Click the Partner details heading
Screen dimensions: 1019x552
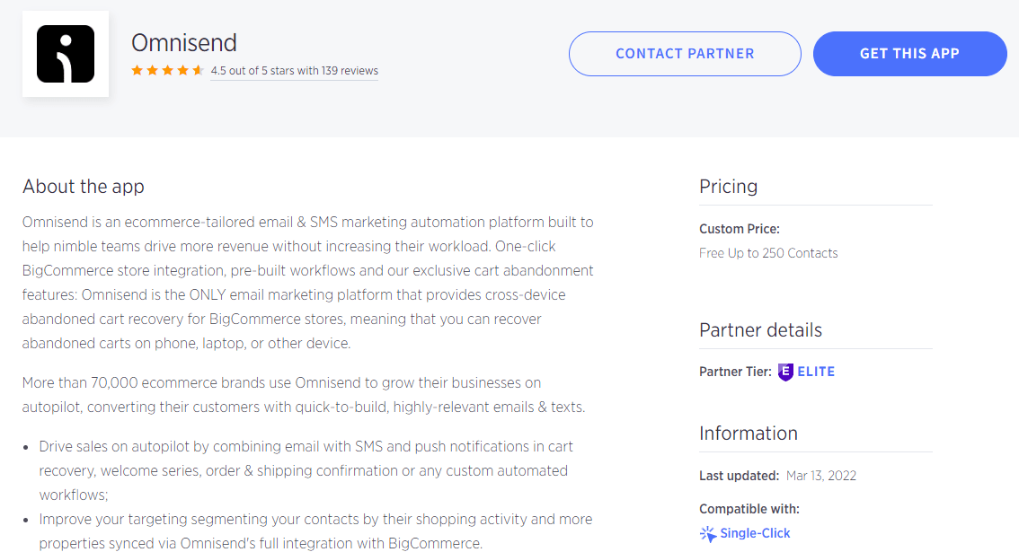760,330
